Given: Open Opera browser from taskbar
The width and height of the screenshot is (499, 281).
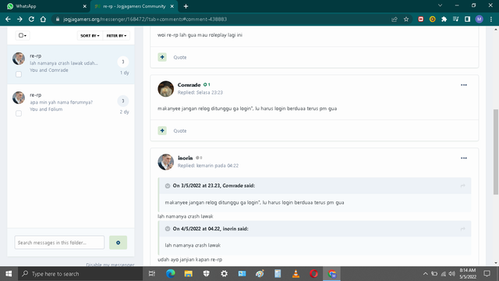Looking at the screenshot, I should 313,274.
